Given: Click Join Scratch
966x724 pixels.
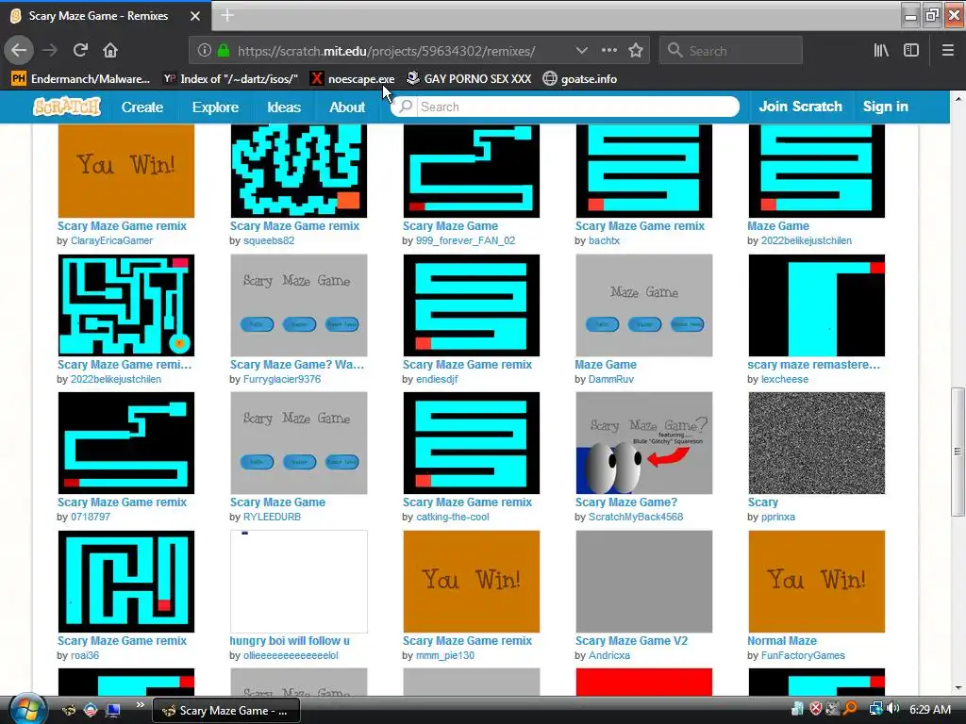Looking at the screenshot, I should (800, 107).
